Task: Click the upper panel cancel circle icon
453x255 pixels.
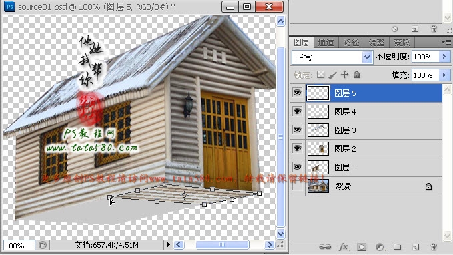Action: point(395,29)
